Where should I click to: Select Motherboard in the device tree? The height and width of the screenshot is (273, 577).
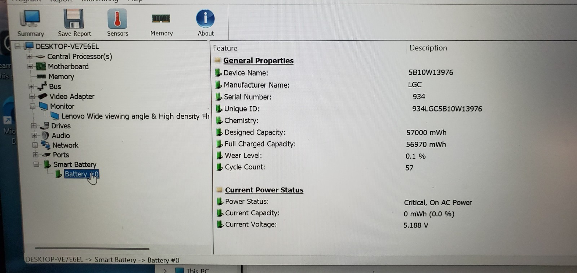pos(68,67)
